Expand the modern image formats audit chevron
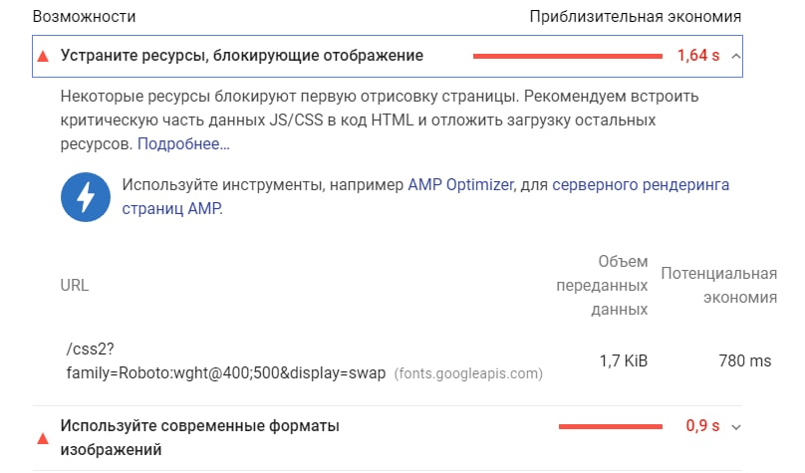Image resolution: width=805 pixels, height=473 pixels. (736, 426)
